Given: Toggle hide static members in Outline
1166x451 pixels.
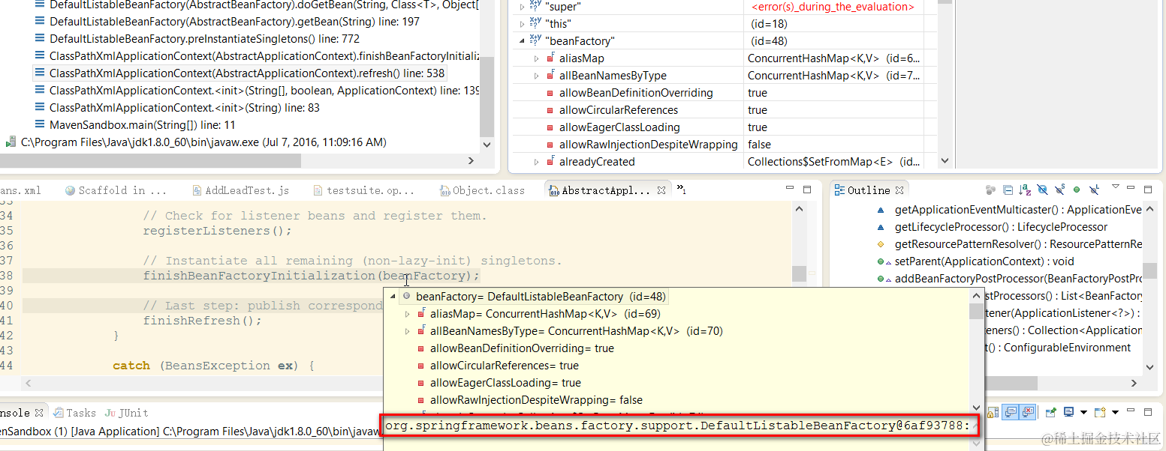Looking at the screenshot, I should coord(1059,190).
